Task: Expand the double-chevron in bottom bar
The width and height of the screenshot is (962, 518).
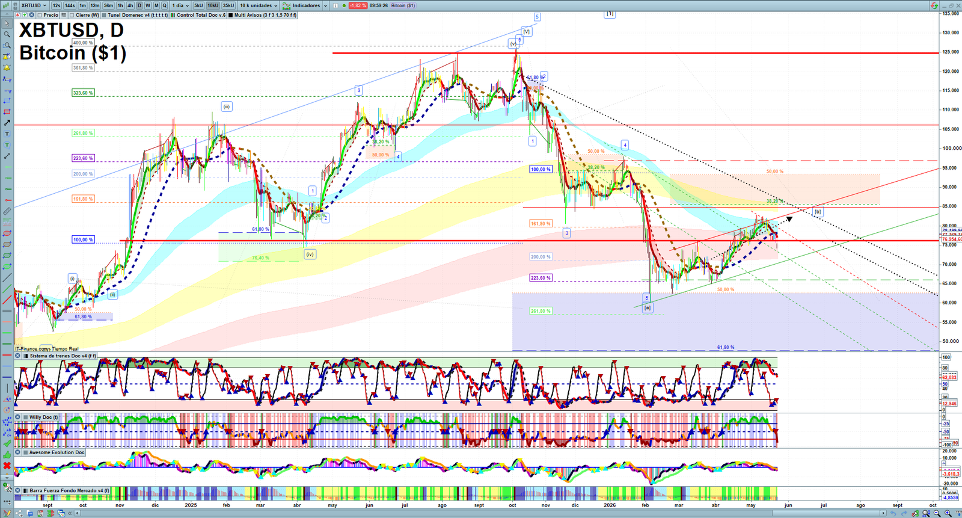Action: click(x=70, y=513)
